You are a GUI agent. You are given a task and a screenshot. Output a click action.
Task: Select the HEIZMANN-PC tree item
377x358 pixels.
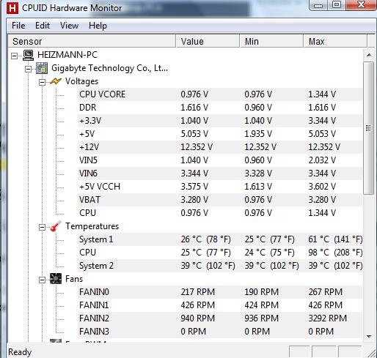click(x=67, y=55)
